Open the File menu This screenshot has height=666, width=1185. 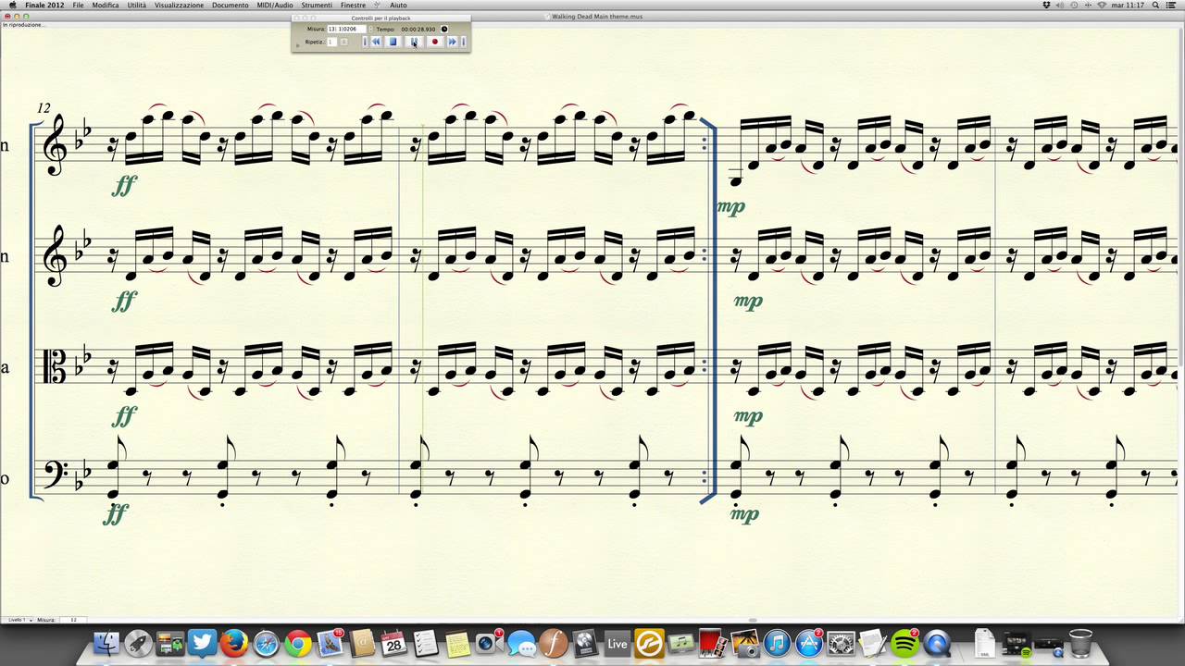tap(79, 6)
